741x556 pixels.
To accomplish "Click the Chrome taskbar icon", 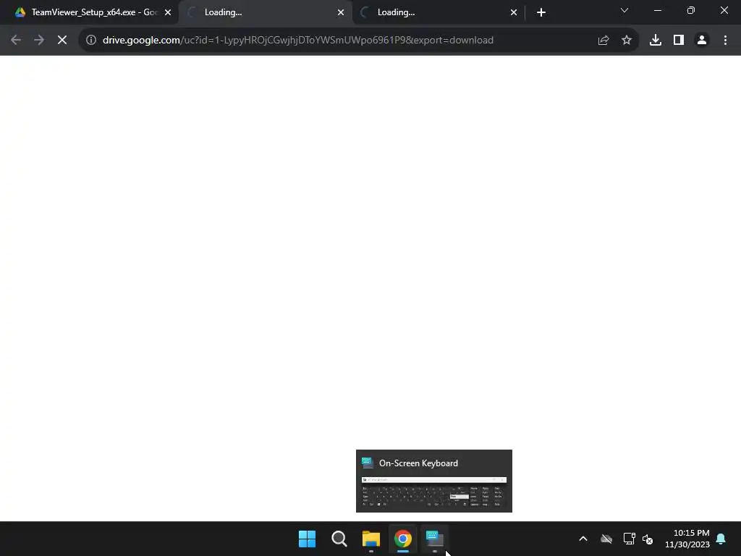I will click(402, 539).
